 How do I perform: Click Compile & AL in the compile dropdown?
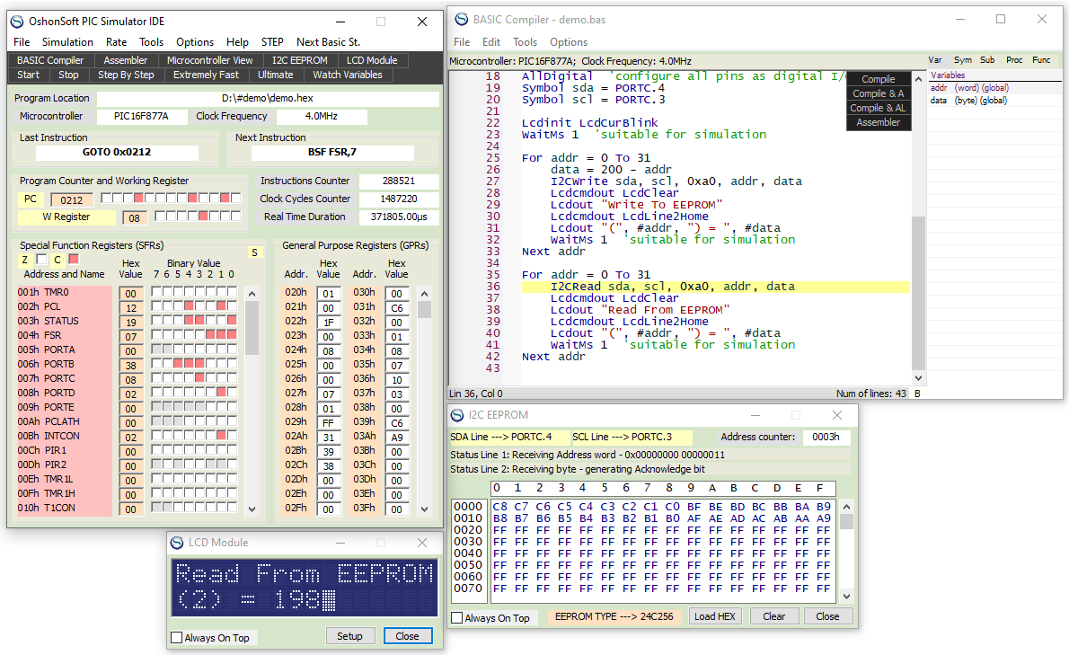(x=879, y=108)
